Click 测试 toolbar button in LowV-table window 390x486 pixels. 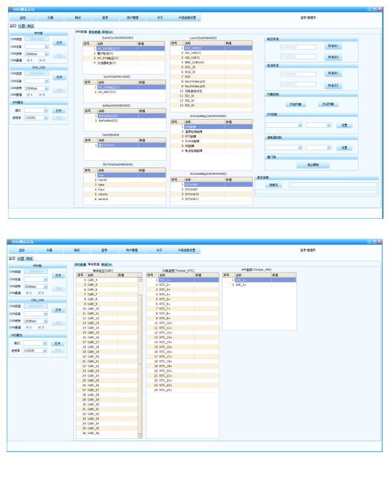[x=78, y=18]
